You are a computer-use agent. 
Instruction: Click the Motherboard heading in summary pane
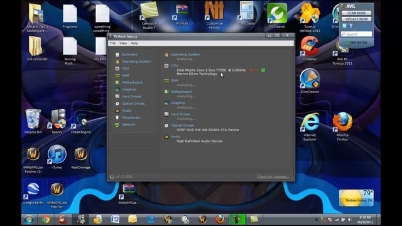click(181, 92)
